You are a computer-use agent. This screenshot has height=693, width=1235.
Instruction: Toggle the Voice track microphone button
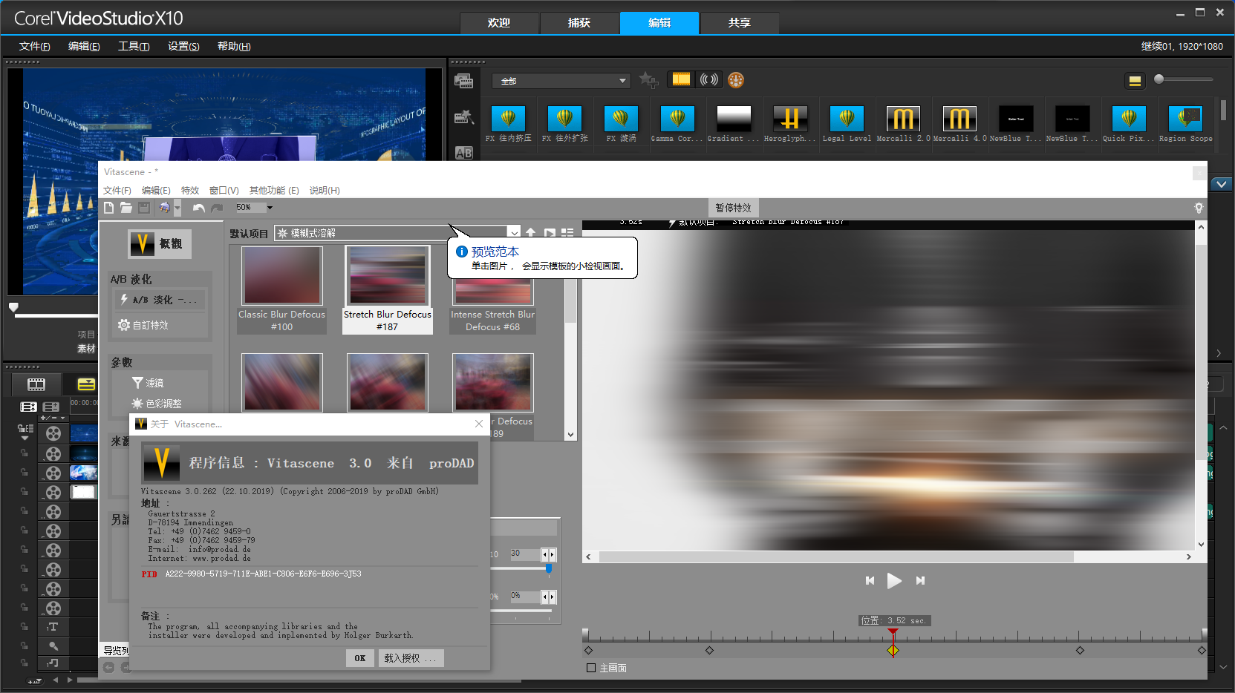point(53,646)
